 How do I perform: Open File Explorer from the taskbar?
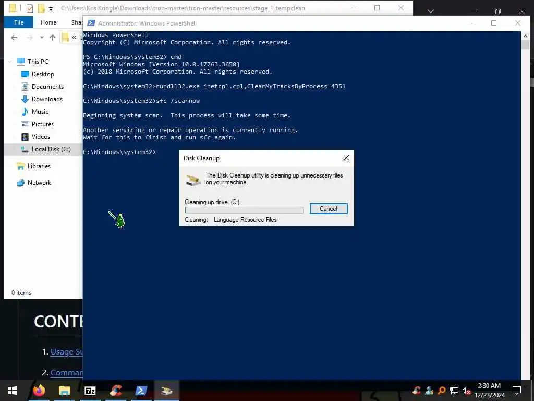pyautogui.click(x=64, y=391)
